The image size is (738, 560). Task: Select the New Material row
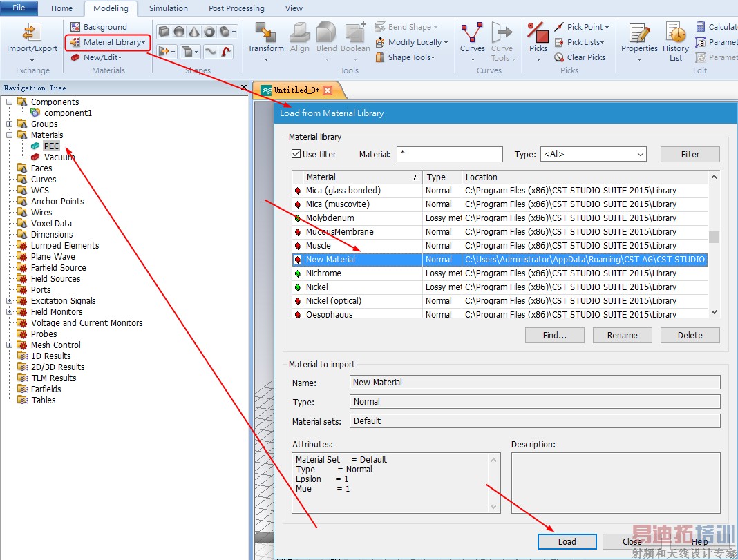click(x=500, y=259)
